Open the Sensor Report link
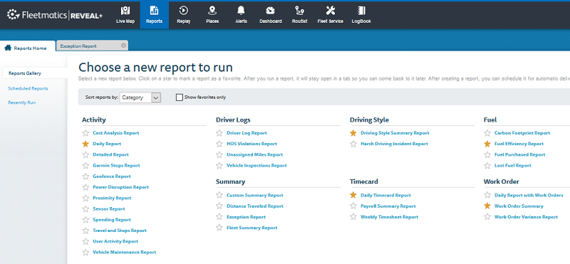Screen dimensions: 570x264 pos(109,208)
